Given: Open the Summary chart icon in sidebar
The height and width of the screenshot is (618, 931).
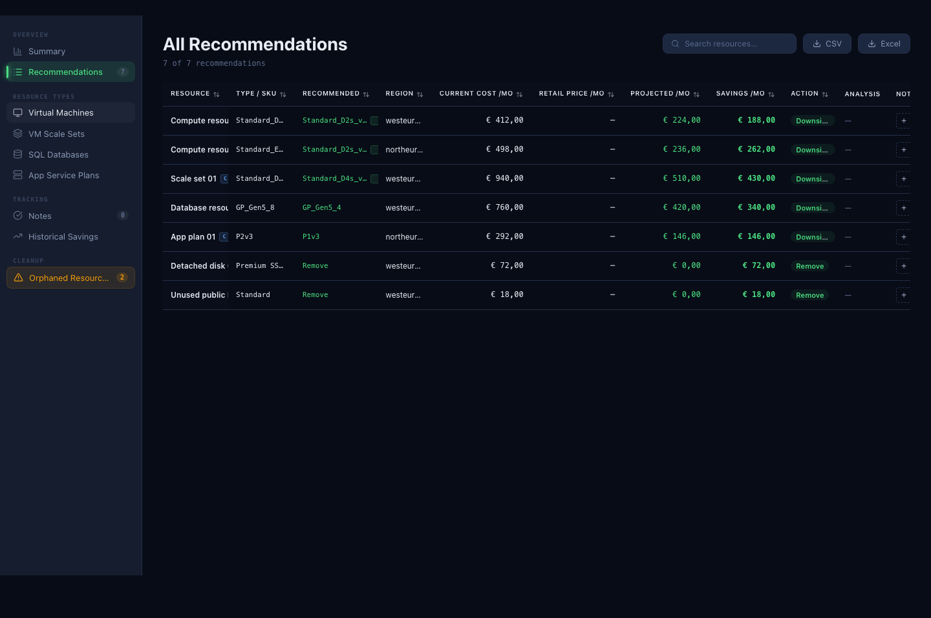Looking at the screenshot, I should click(x=17, y=52).
